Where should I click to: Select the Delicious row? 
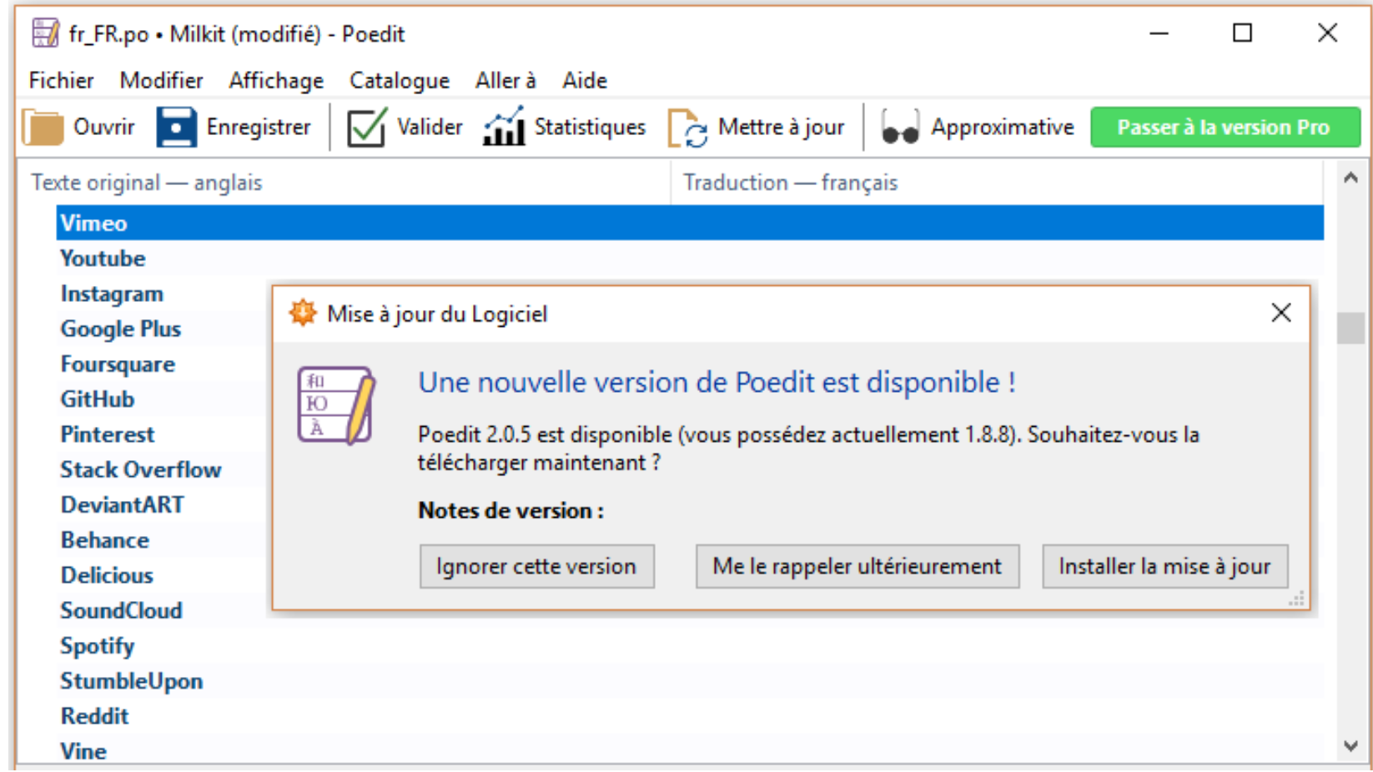[162, 575]
